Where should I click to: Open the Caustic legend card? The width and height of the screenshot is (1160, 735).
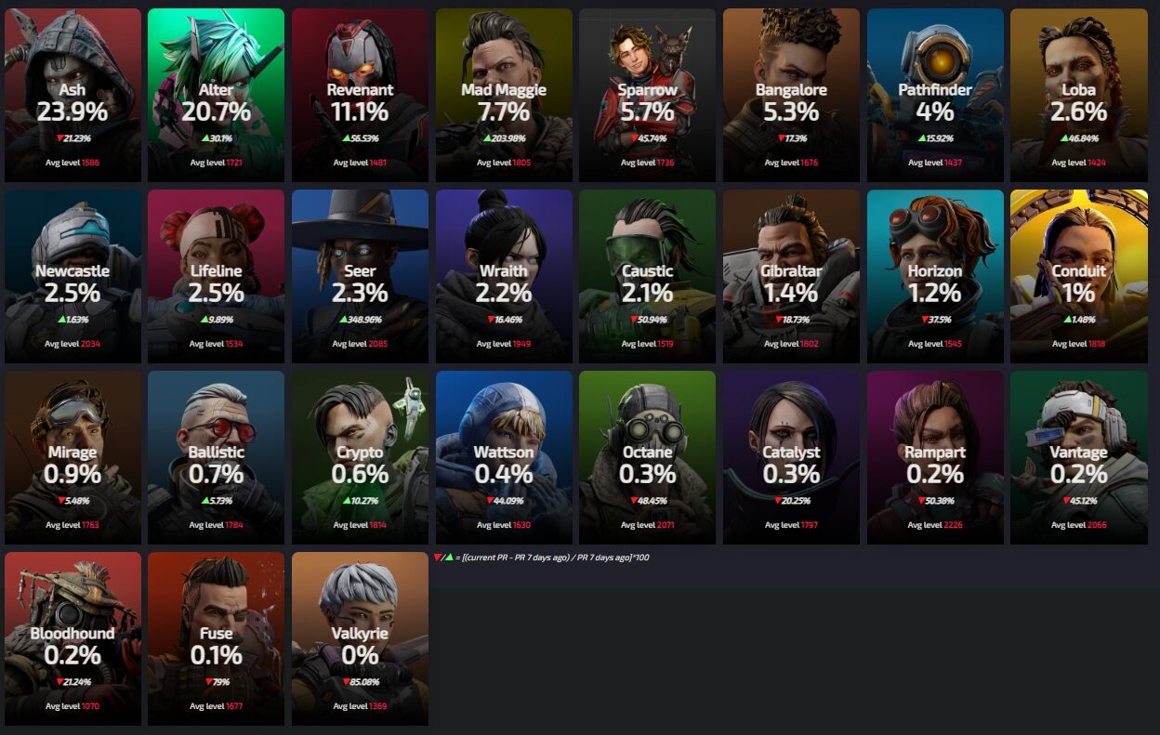click(647, 277)
